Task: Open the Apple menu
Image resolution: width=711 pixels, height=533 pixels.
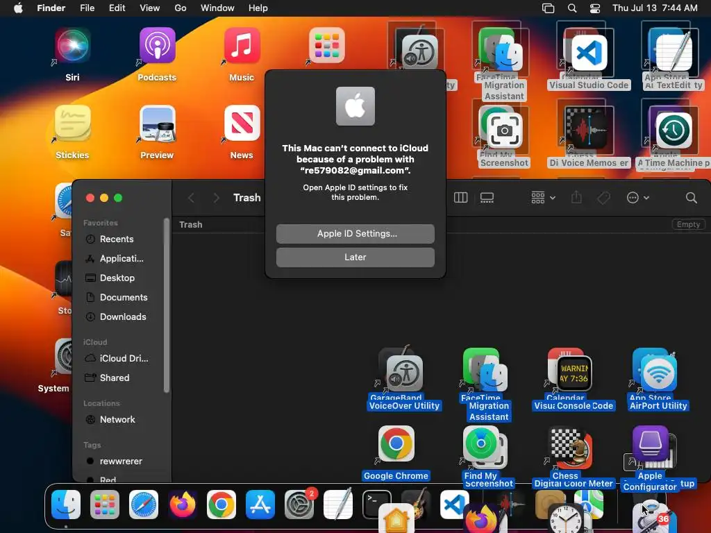Action: [18, 8]
